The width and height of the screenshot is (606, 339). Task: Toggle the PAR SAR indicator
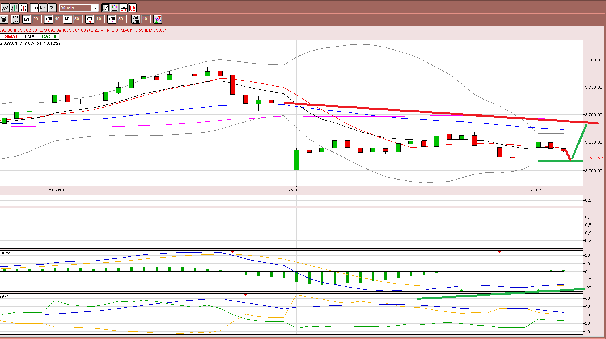(x=15, y=19)
